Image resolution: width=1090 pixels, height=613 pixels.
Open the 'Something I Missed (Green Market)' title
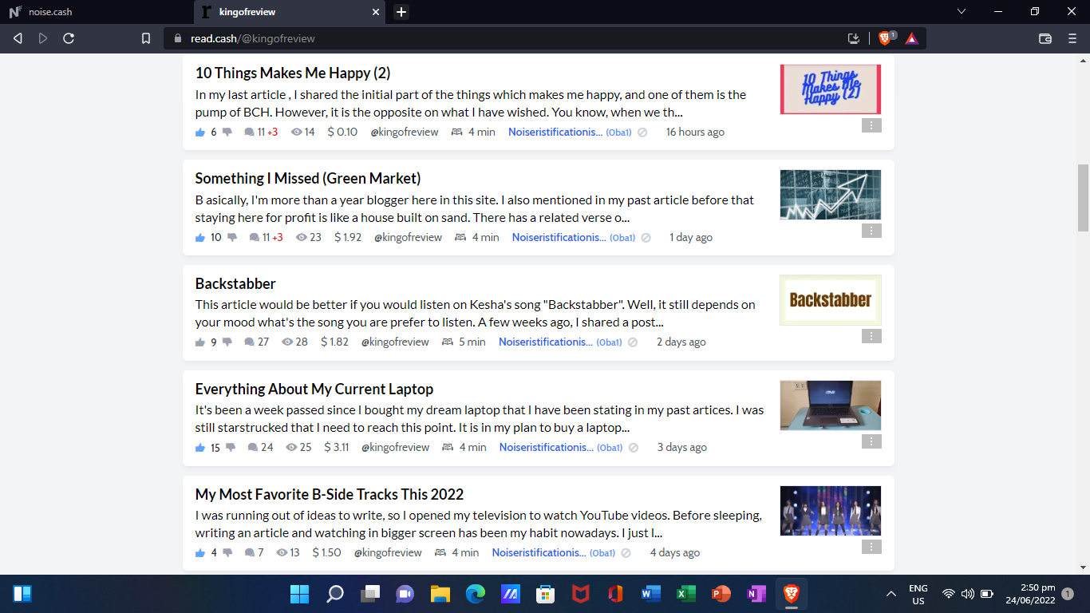(308, 178)
